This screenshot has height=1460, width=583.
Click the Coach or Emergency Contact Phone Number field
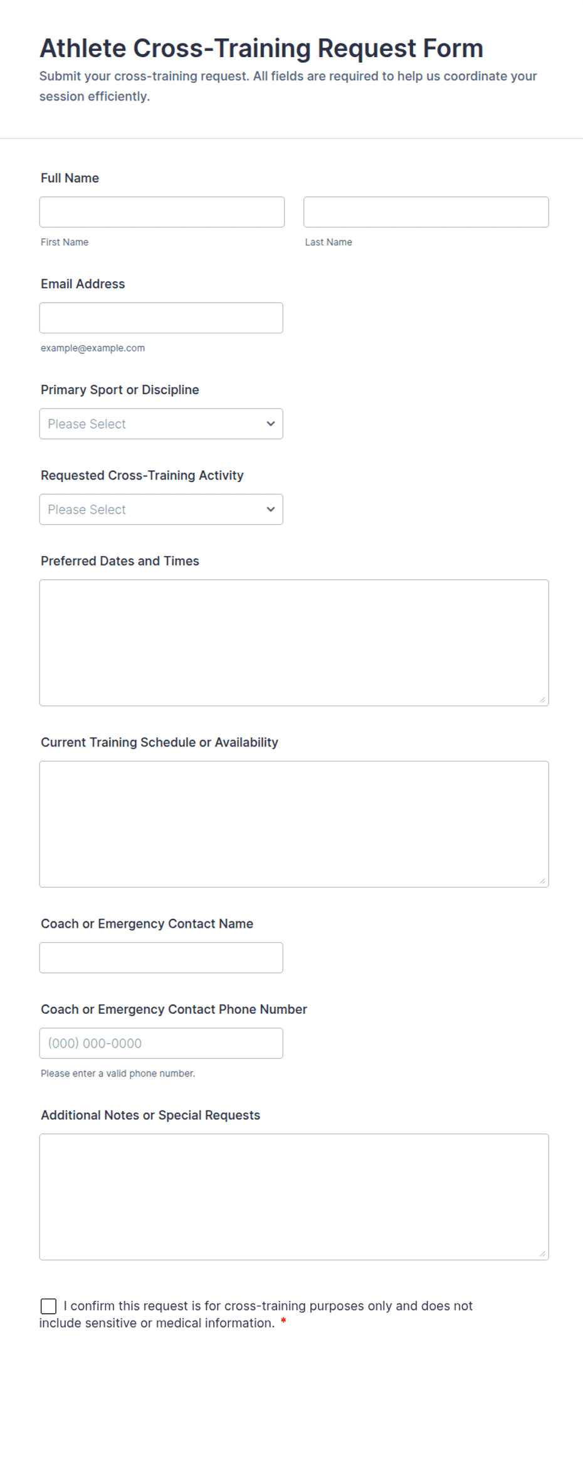tap(161, 1043)
